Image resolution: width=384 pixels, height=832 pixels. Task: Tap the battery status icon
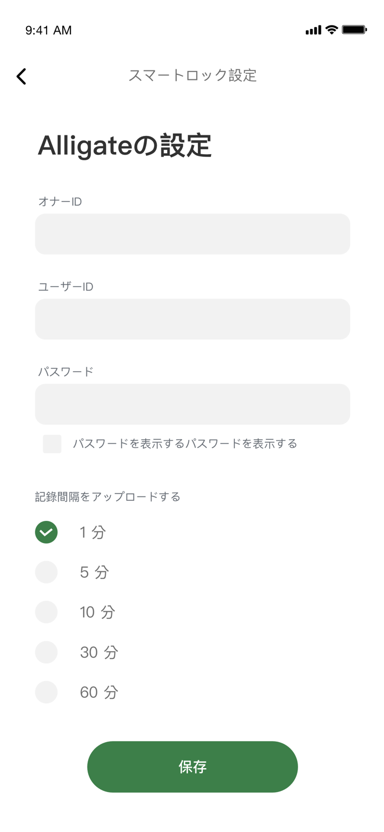click(354, 30)
